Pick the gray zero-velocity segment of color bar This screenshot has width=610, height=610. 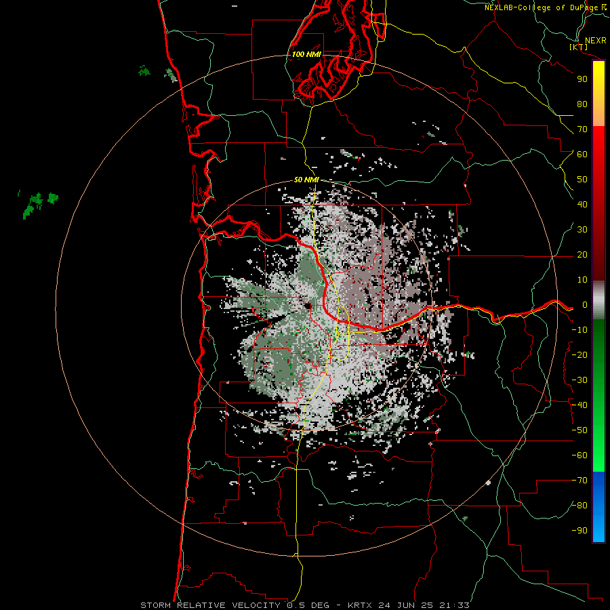coord(598,300)
